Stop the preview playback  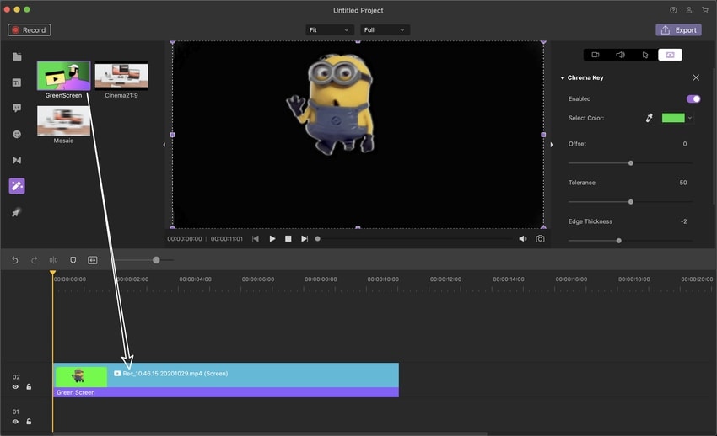coord(288,238)
